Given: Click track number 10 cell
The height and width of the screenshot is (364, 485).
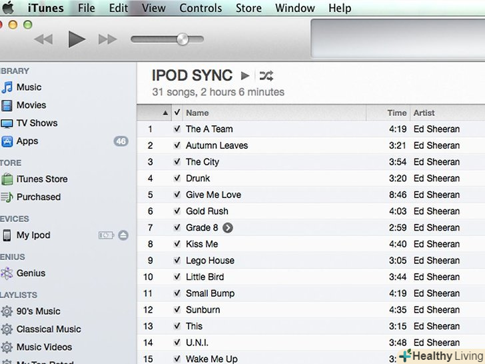Looking at the screenshot, I should pos(148,277).
